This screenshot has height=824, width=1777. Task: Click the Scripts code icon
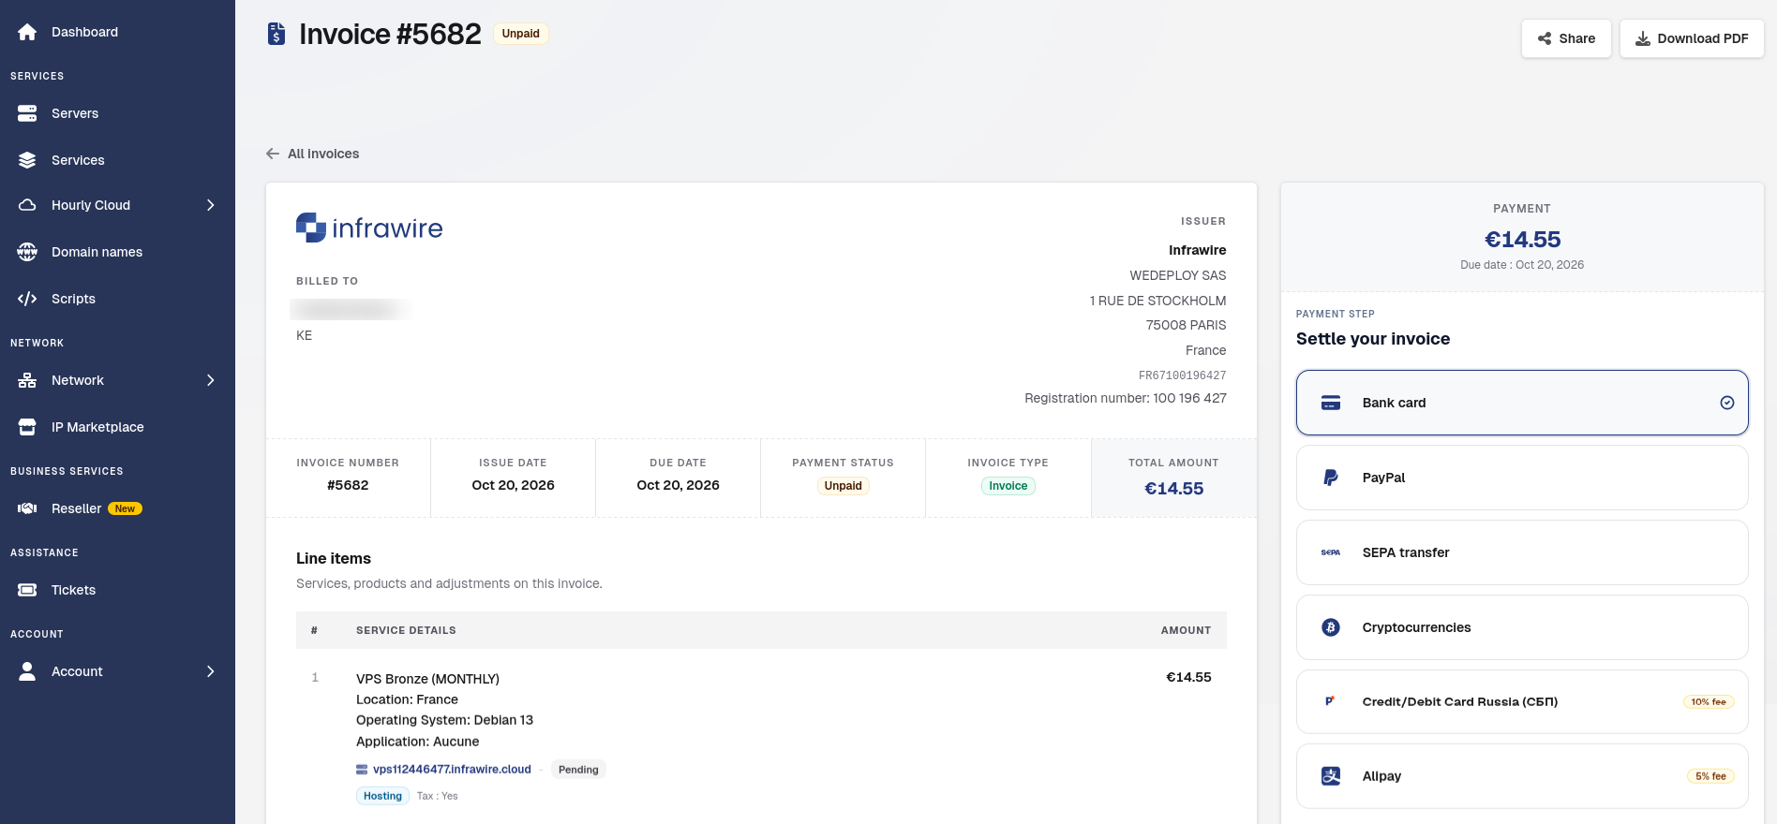27,299
